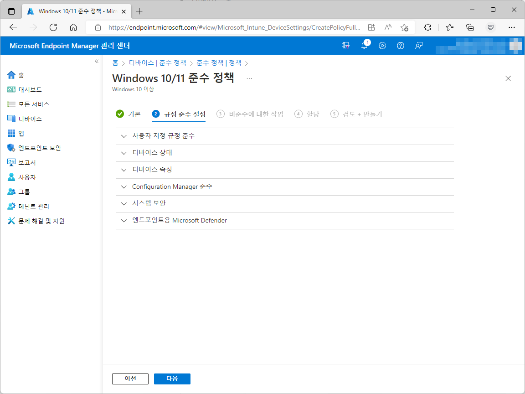The height and width of the screenshot is (394, 525).
Task: Open the browser profile icon
Action: [490, 27]
